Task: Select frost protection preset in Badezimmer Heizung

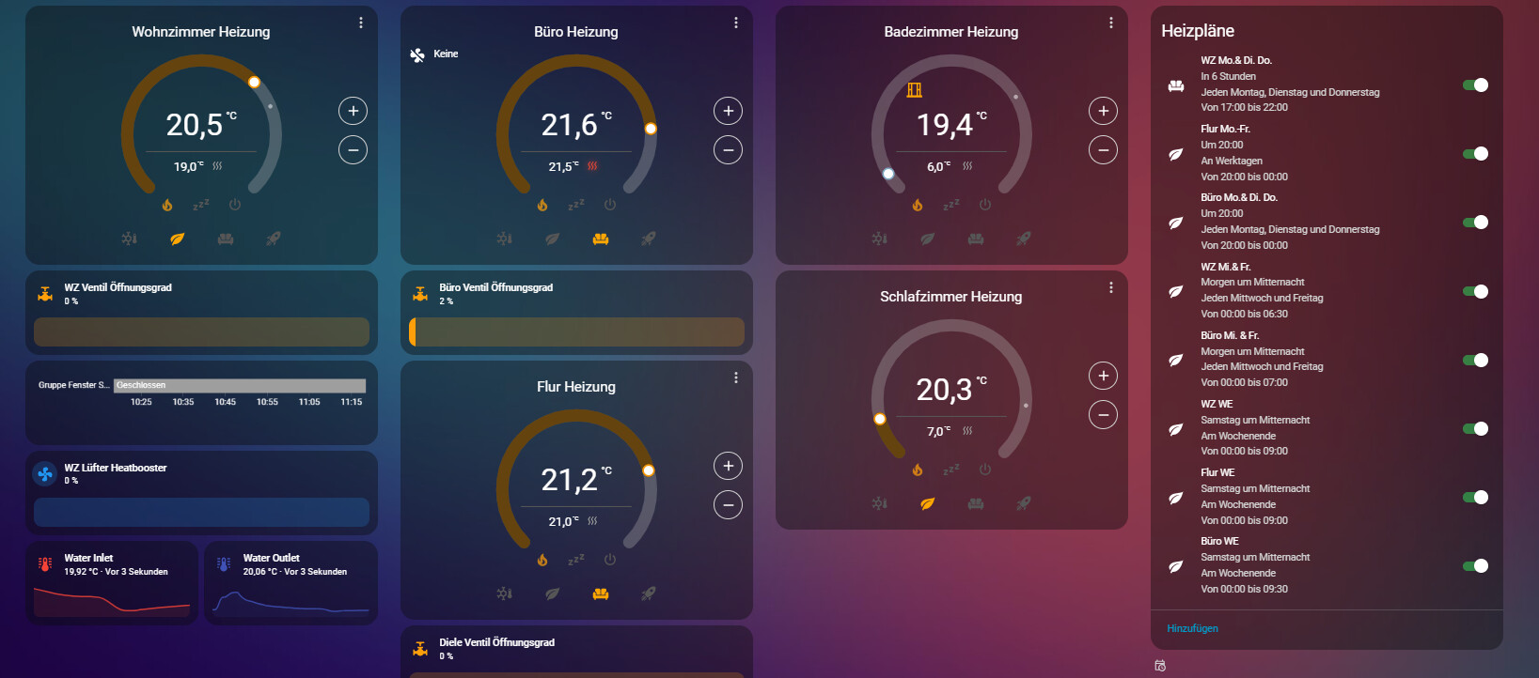Action: (879, 239)
